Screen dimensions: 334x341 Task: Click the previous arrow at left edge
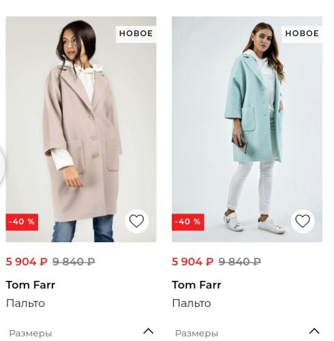2,166
